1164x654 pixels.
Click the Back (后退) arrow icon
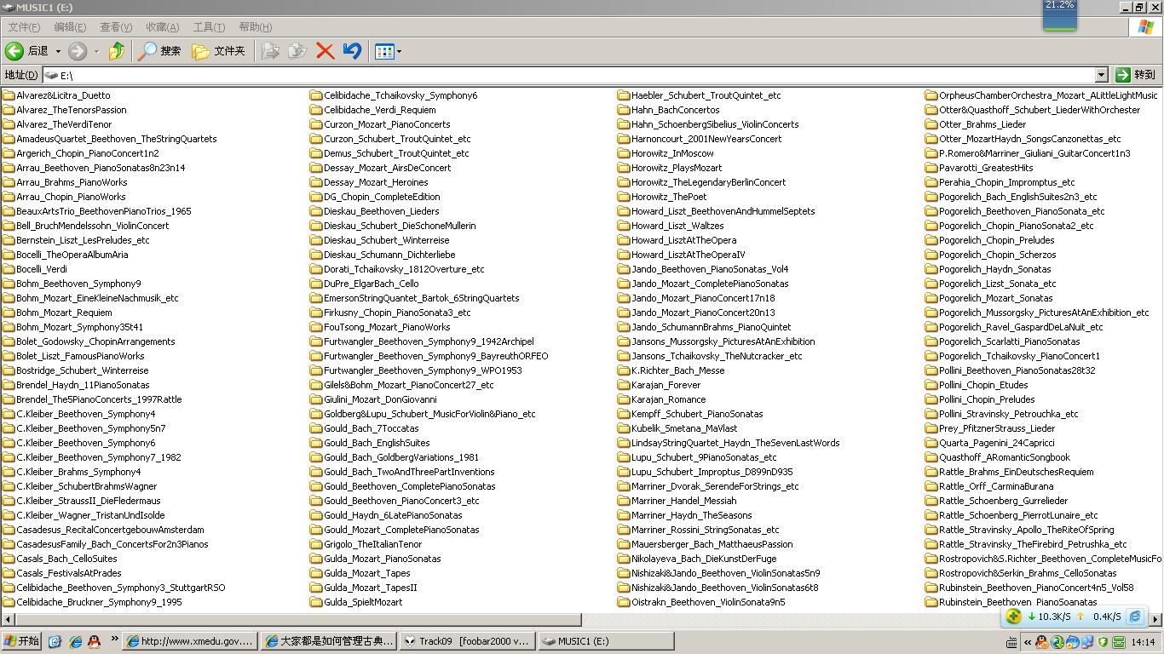14,51
